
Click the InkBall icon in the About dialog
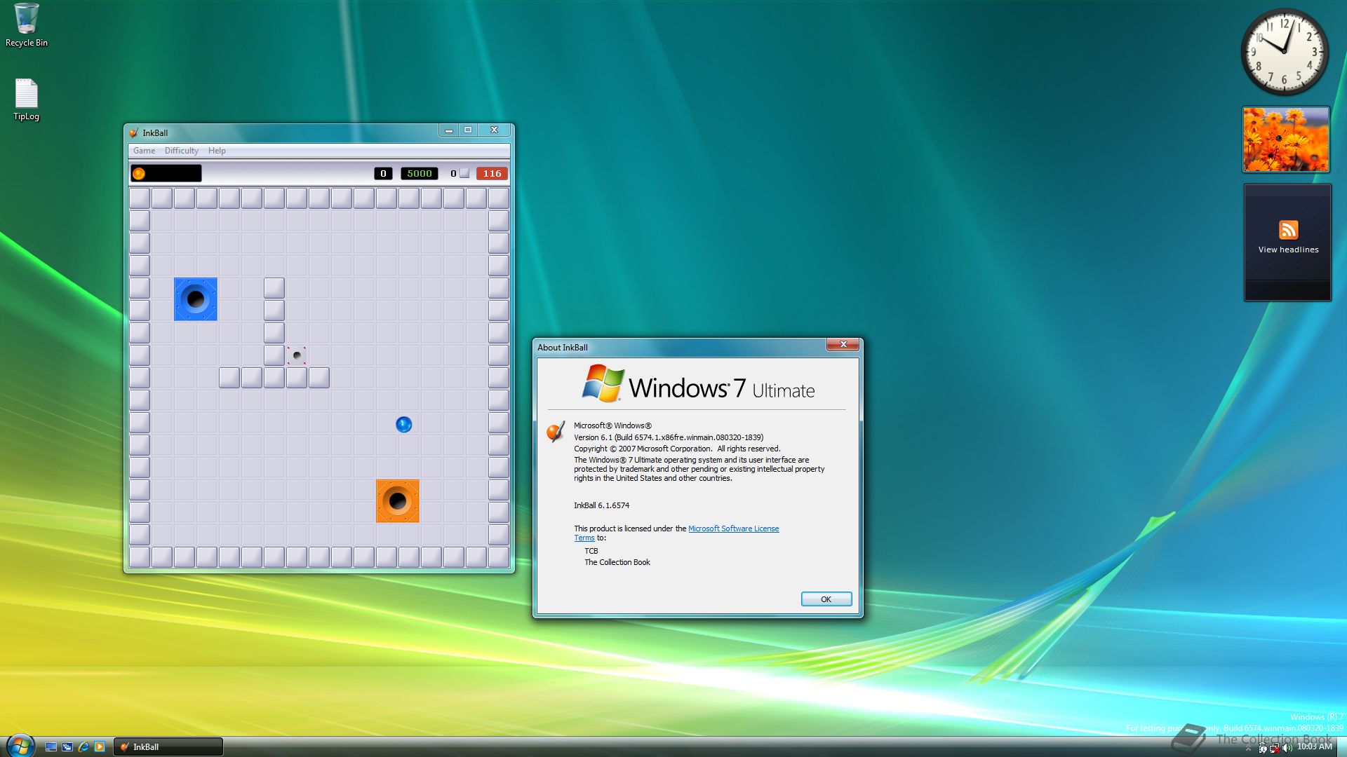556,431
